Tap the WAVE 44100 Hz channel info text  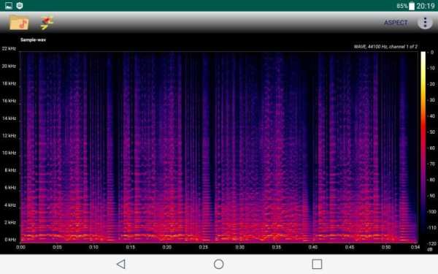pos(385,47)
